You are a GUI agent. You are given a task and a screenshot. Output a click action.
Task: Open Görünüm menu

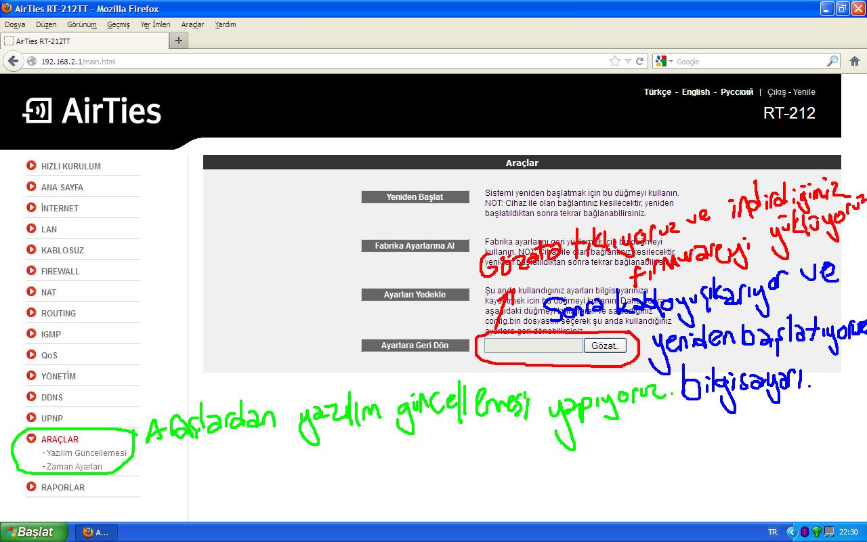[x=82, y=24]
